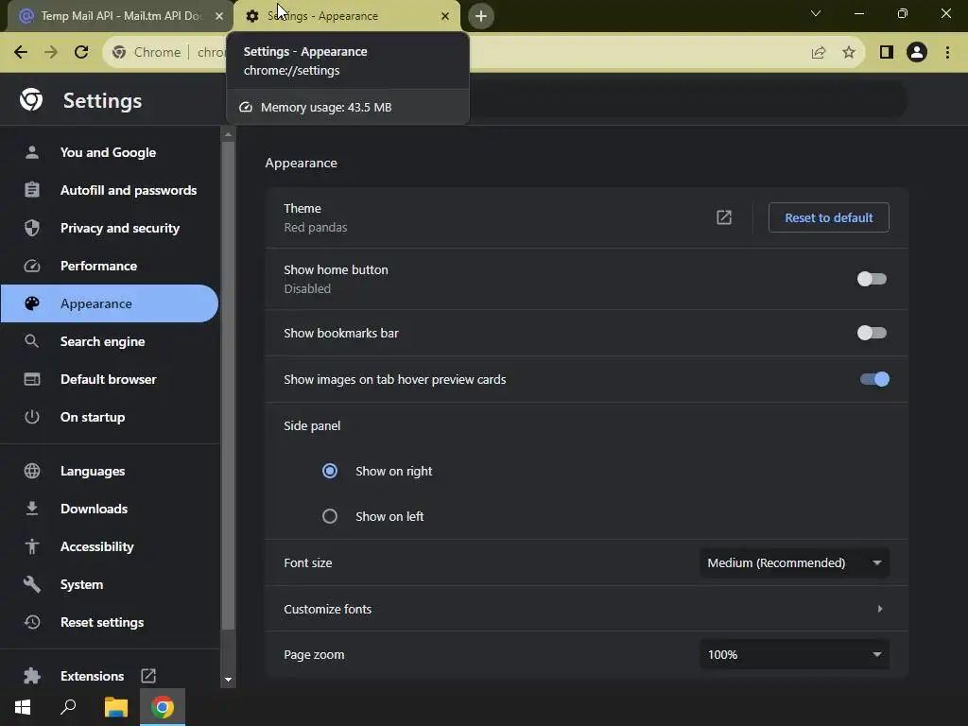Click the browser back arrow
The image size is (968, 726).
21,52
